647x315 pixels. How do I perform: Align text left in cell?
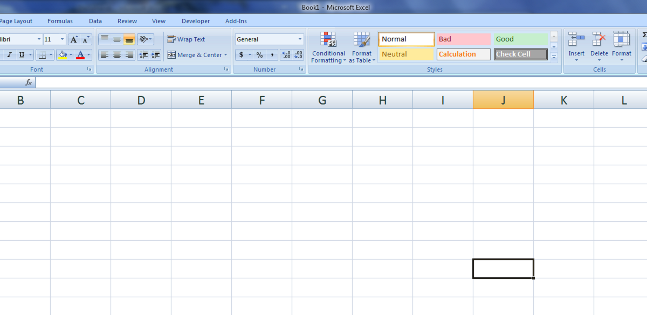tap(105, 55)
